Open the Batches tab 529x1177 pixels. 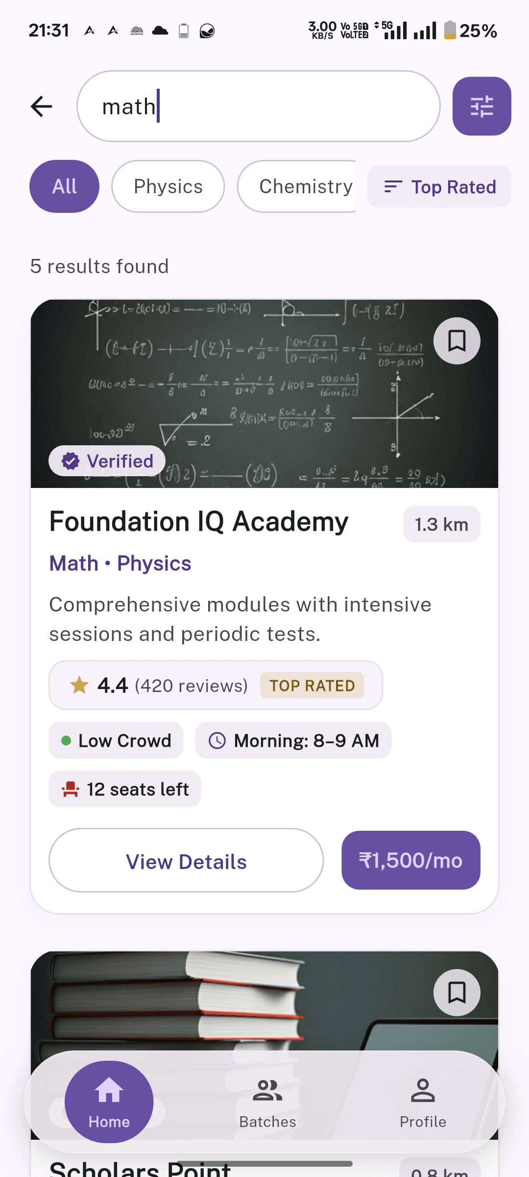pos(267,1102)
